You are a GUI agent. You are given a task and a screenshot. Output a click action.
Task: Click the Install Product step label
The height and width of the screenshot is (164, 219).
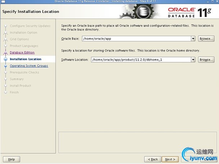(21, 86)
